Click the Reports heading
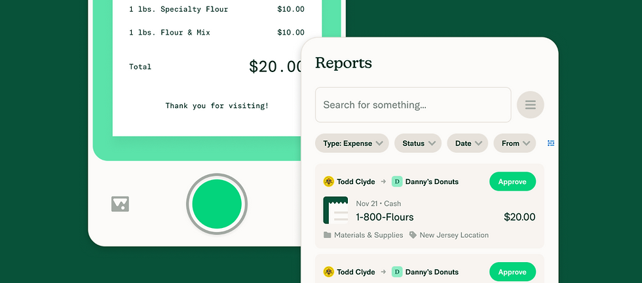 point(343,63)
